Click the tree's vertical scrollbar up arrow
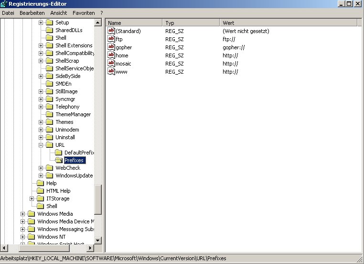 [98, 22]
